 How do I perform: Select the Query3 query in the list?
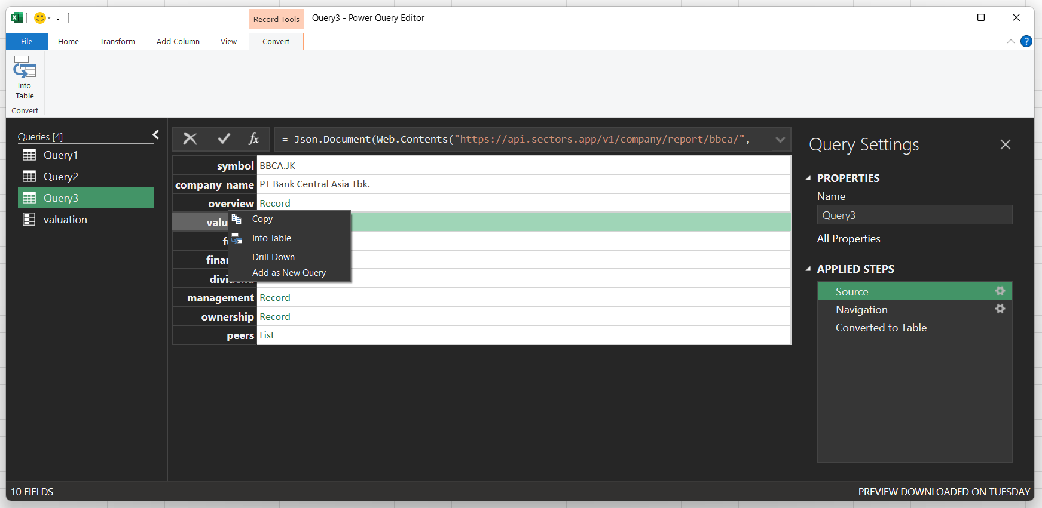[86, 198]
